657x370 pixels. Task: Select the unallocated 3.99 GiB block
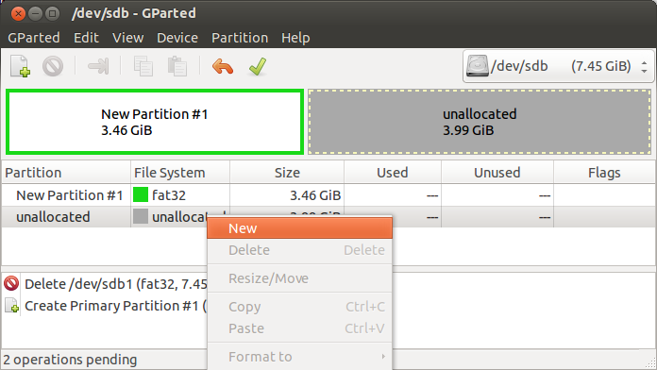click(x=480, y=122)
